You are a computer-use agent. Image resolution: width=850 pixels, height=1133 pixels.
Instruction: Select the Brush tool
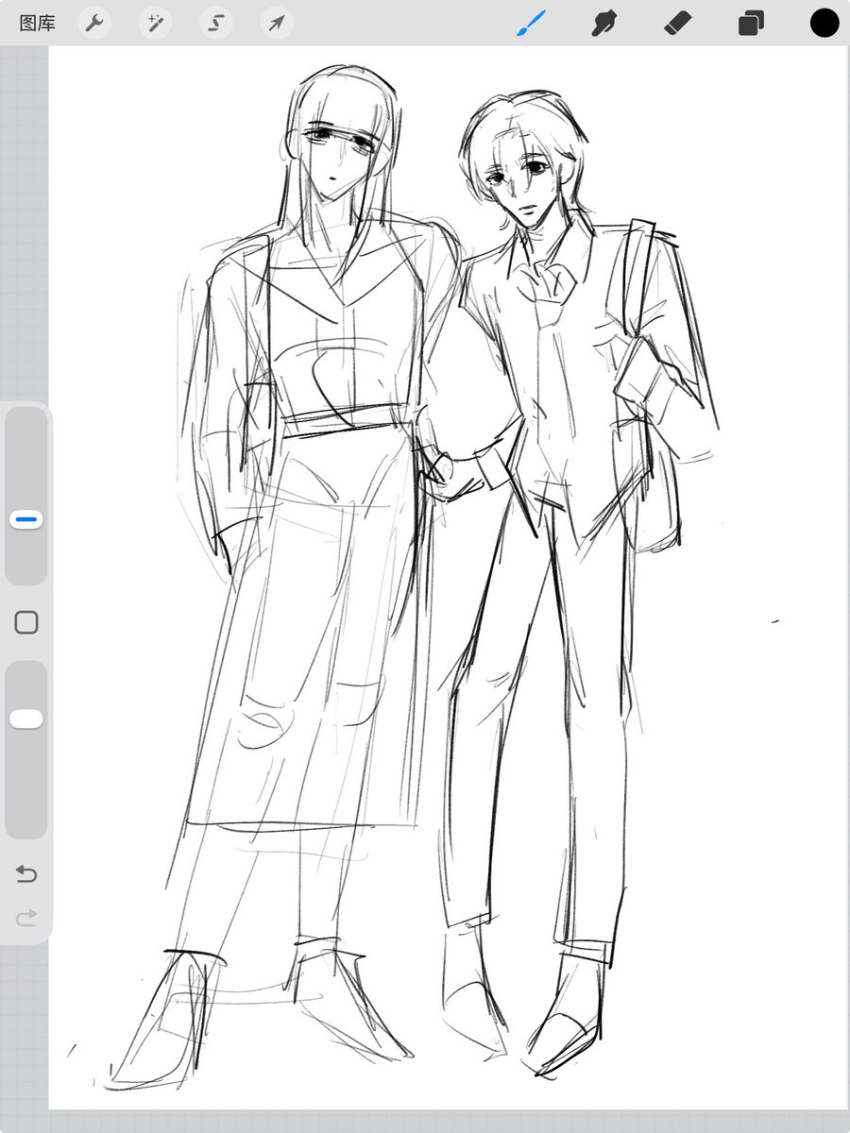(532, 24)
